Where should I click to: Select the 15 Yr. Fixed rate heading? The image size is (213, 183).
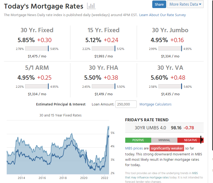(104, 30)
